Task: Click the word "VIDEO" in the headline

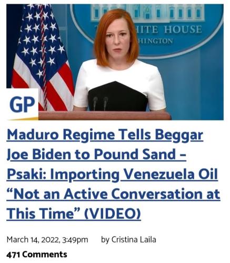Action: [112, 214]
